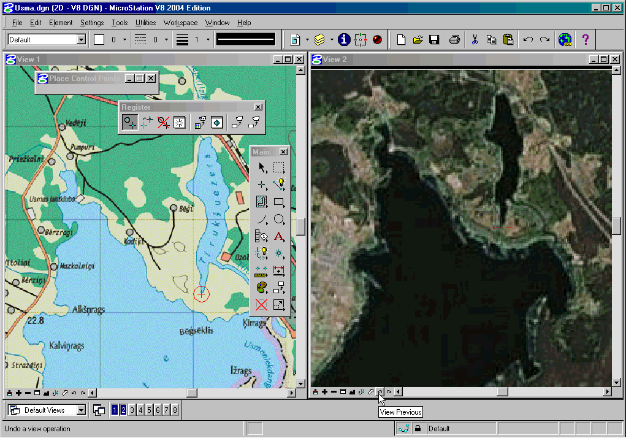Toggle view 5 button in View Groups
This screenshot has width=626, height=438.
pyautogui.click(x=150, y=410)
